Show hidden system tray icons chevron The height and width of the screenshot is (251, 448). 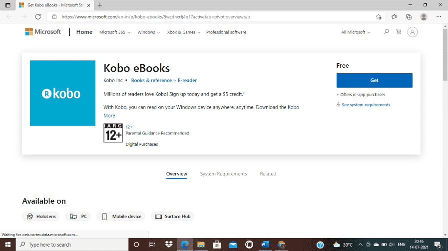coord(360,245)
